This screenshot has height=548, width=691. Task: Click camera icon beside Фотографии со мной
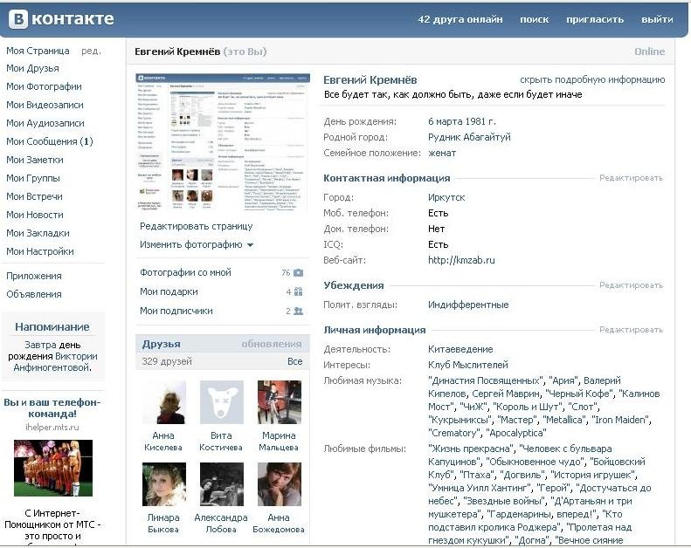(298, 273)
